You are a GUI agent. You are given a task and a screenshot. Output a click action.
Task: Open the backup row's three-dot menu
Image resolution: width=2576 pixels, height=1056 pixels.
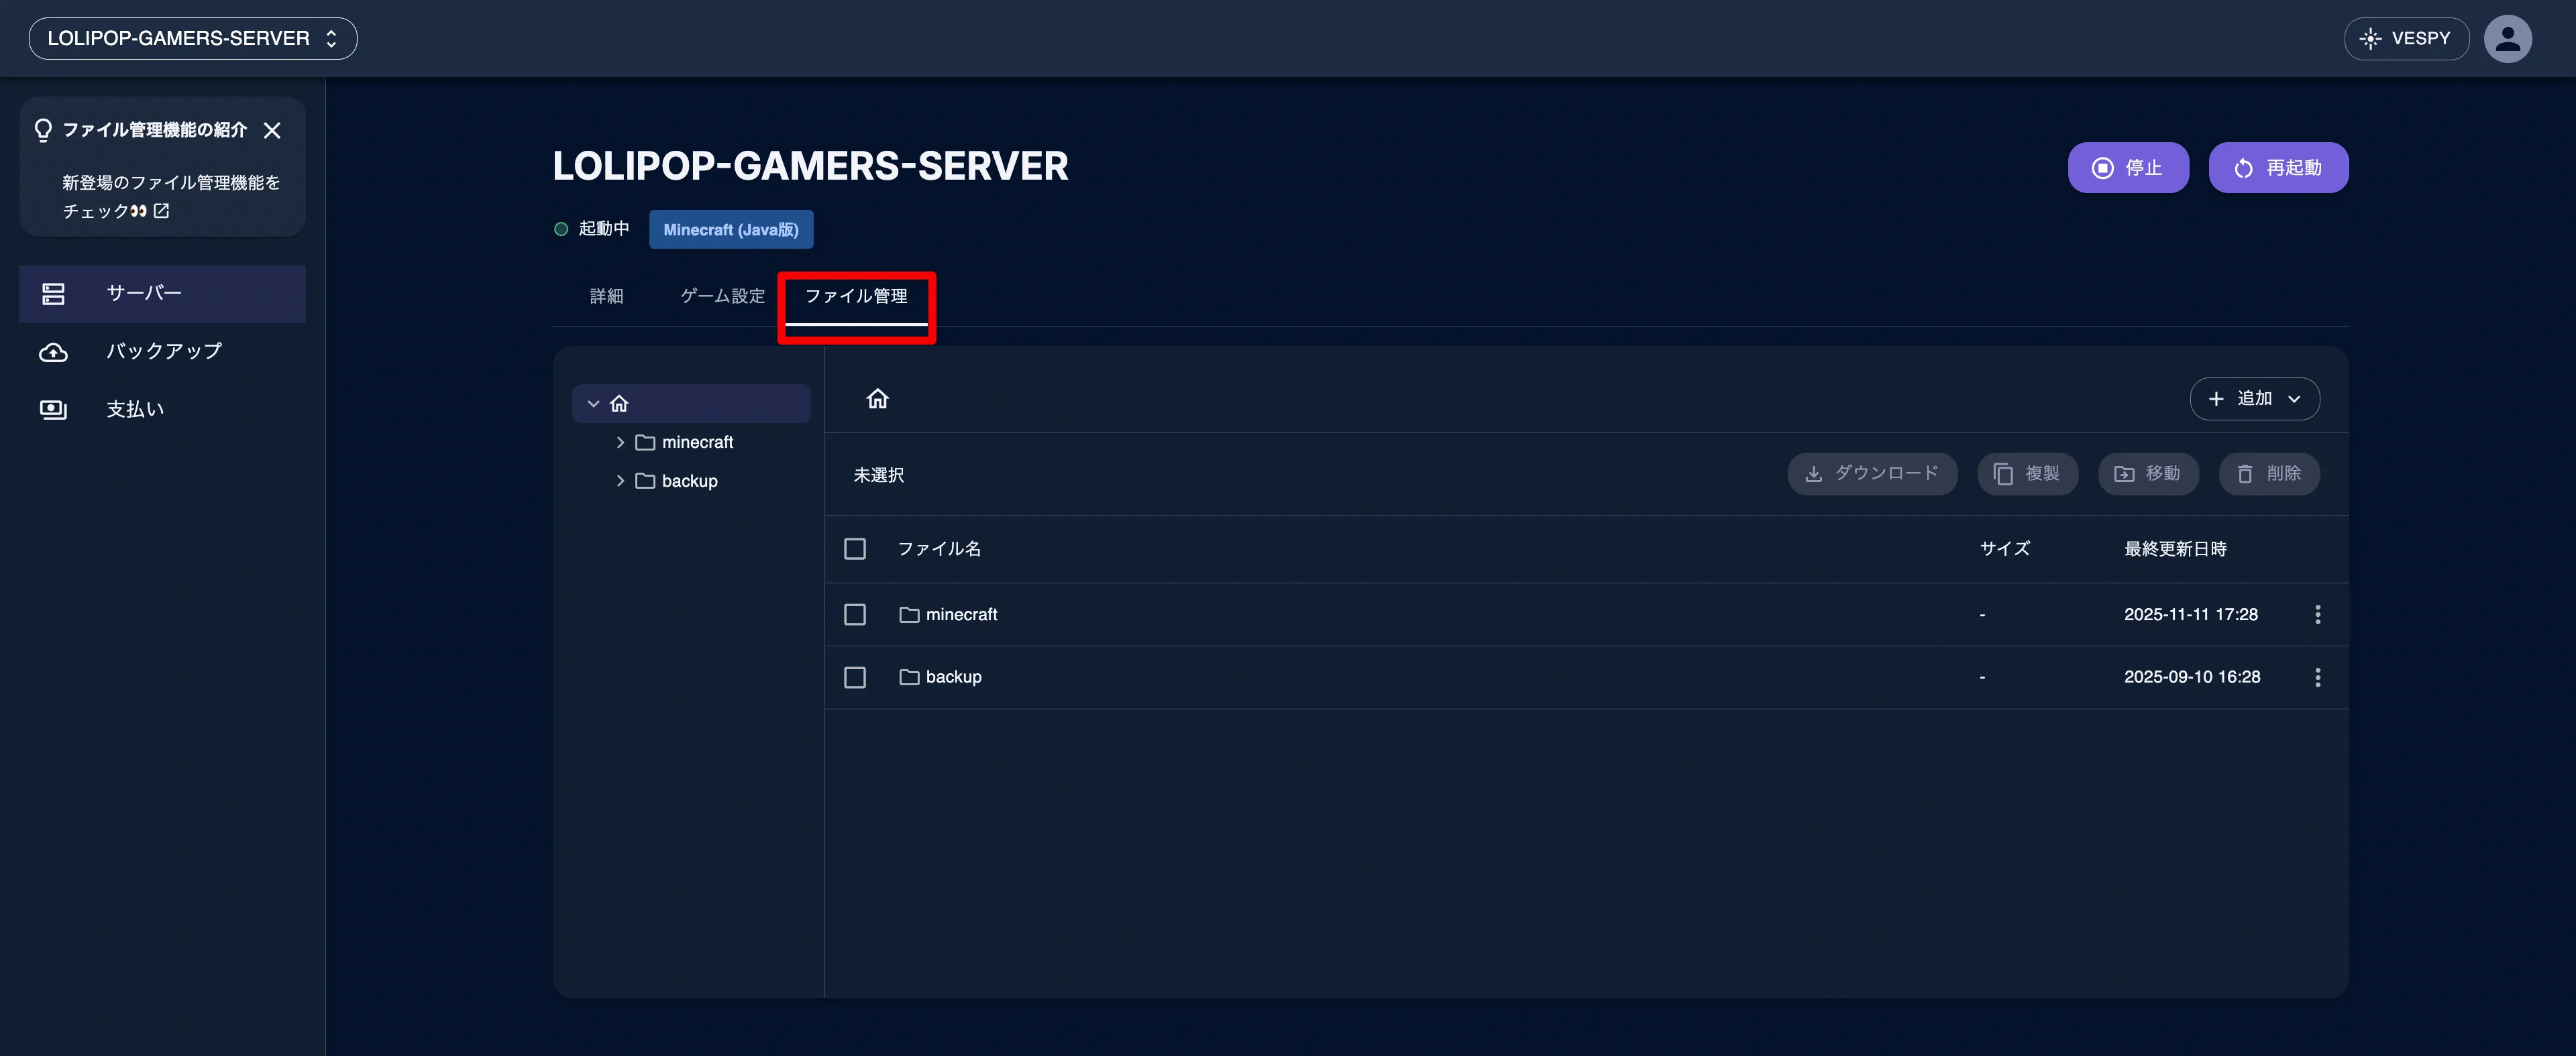click(x=2319, y=677)
